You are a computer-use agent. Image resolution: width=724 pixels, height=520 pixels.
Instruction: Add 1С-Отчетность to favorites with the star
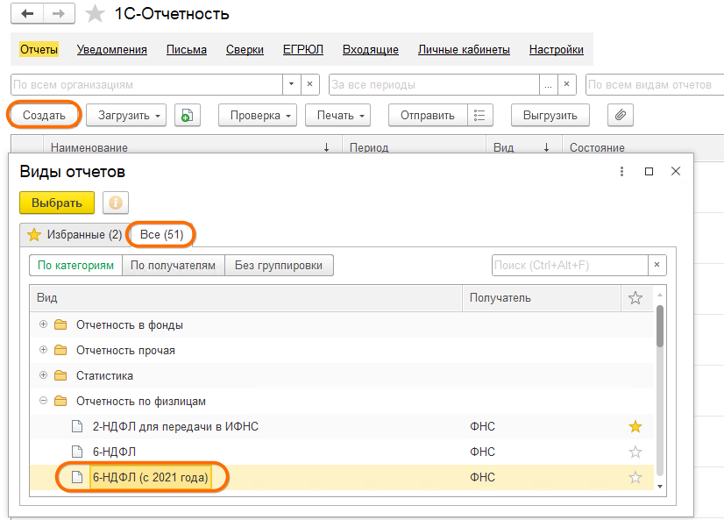pos(96,14)
